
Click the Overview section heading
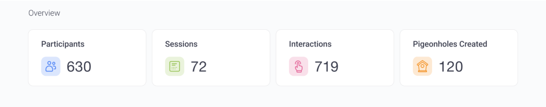pyautogui.click(x=44, y=13)
